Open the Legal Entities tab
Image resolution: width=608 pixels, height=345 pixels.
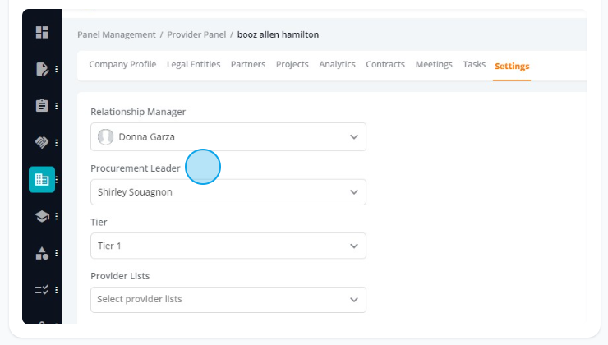pos(193,64)
